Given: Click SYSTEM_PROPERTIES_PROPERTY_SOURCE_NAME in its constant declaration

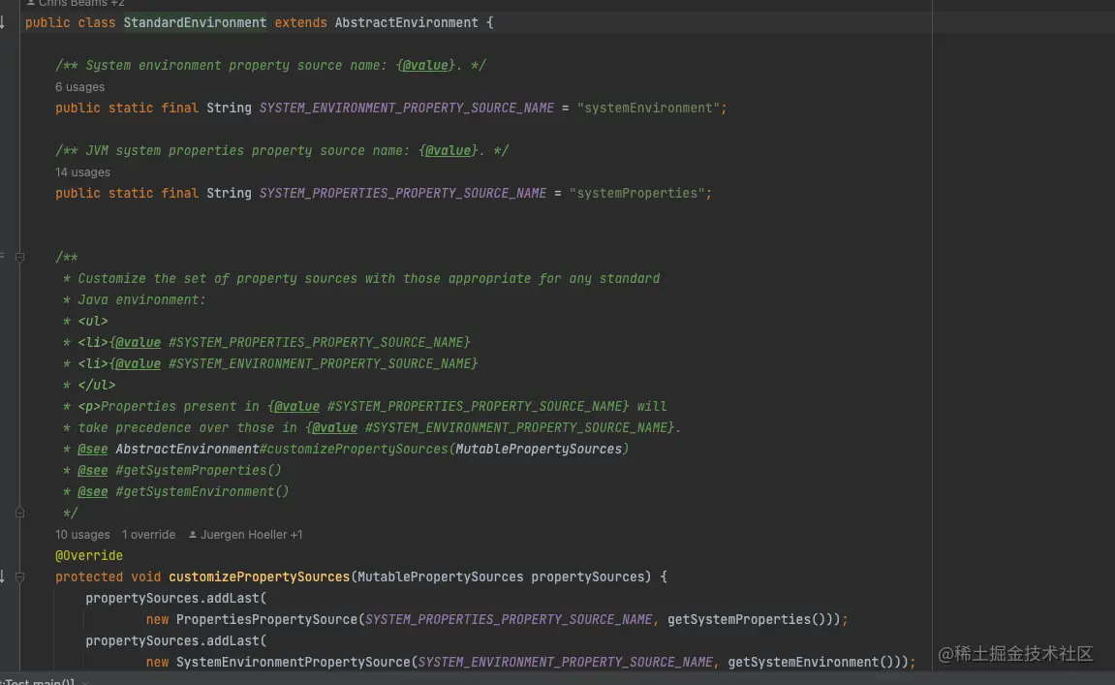Looking at the screenshot, I should 402,194.
